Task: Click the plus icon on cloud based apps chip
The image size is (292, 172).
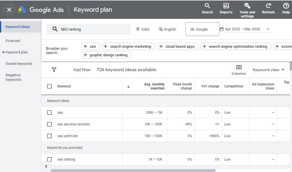Action: tap(161, 46)
